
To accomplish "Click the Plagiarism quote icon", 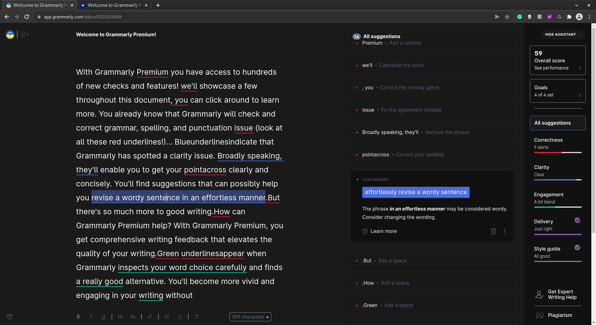I will [x=540, y=315].
